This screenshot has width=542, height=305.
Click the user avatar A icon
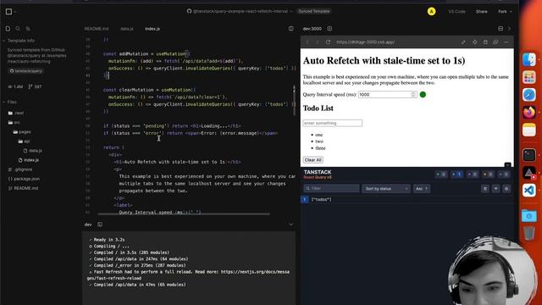tap(431, 12)
